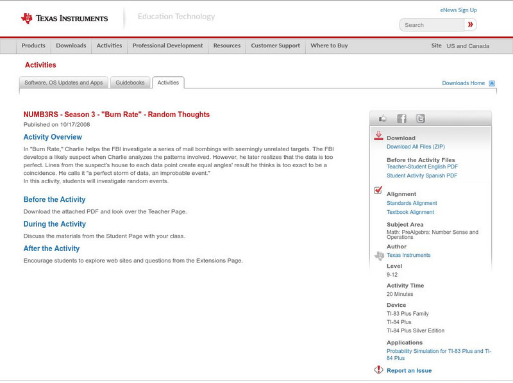Image resolution: width=513 pixels, height=383 pixels.
Task: Click the eNews Sign Up link
Action: click(x=458, y=10)
